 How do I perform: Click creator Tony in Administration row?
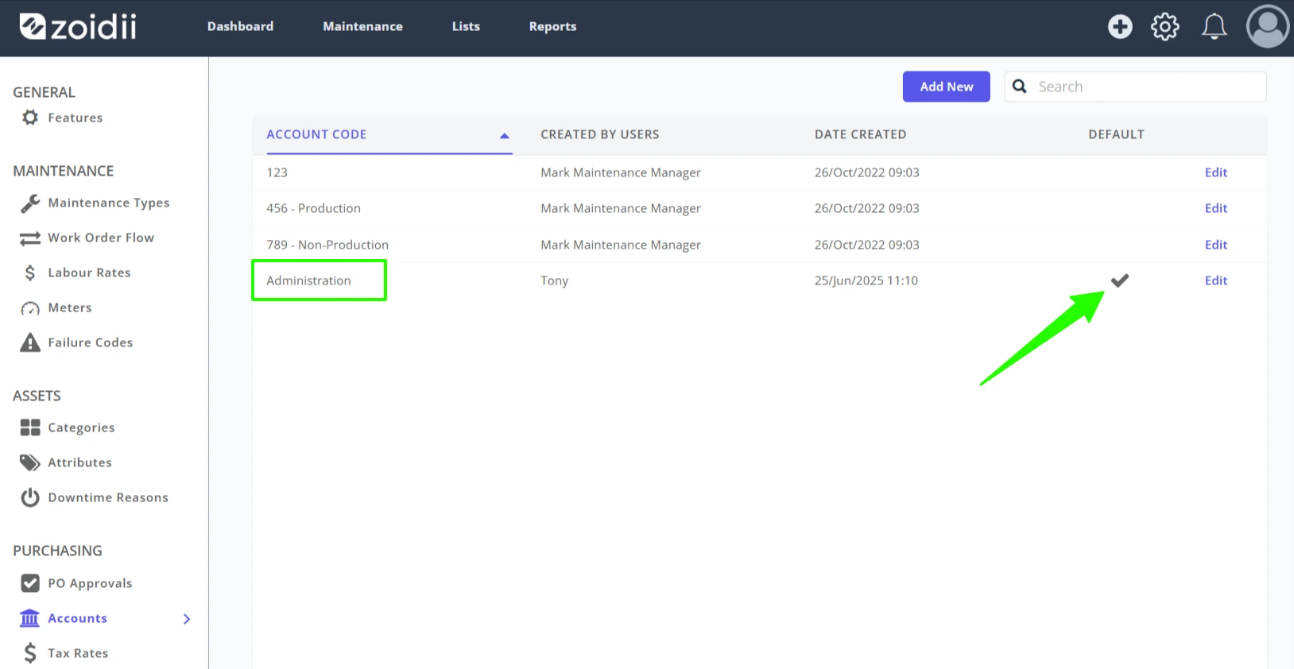554,280
